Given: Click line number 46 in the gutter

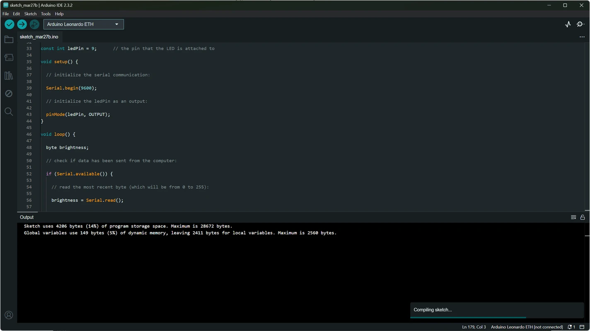Looking at the screenshot, I should coord(29,134).
